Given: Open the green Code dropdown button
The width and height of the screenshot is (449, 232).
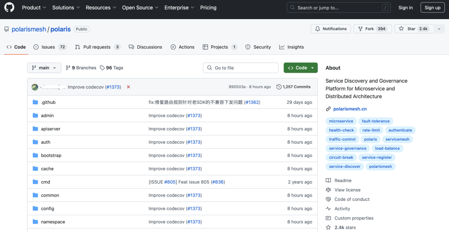Looking at the screenshot, I should coord(301,68).
